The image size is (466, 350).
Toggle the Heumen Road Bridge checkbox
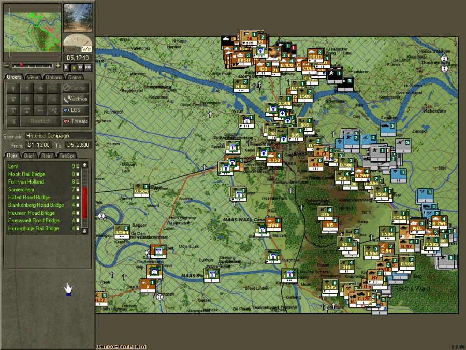coord(78,213)
